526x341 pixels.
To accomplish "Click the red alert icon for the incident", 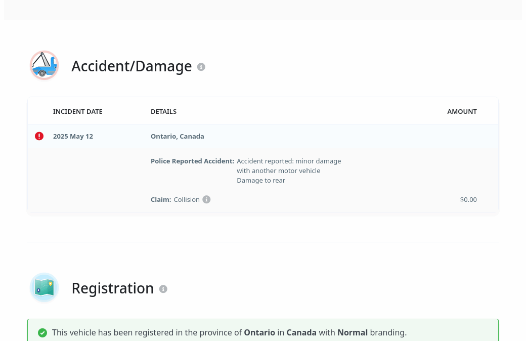I will (39, 136).
